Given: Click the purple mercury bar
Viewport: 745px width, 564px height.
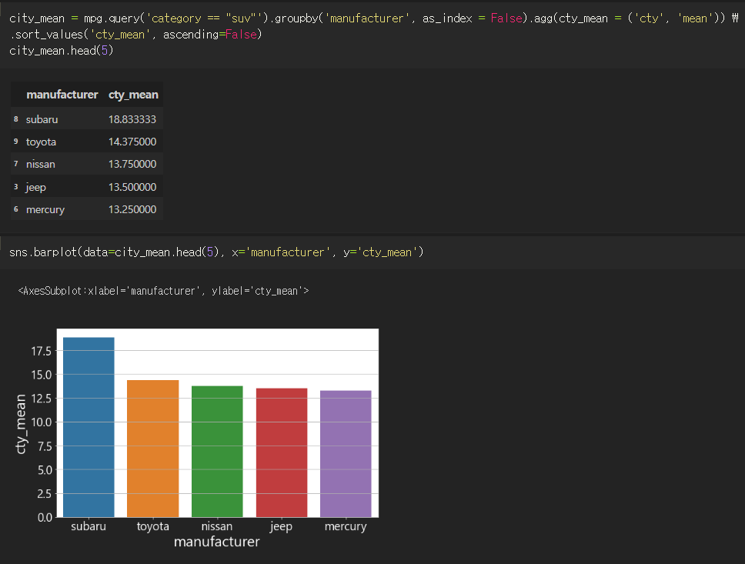Looking at the screenshot, I should (346, 454).
